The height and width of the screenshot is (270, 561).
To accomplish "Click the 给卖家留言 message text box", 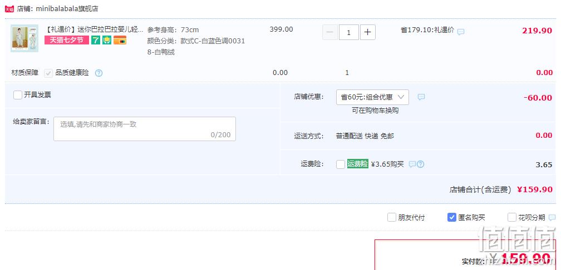I will click(x=145, y=129).
